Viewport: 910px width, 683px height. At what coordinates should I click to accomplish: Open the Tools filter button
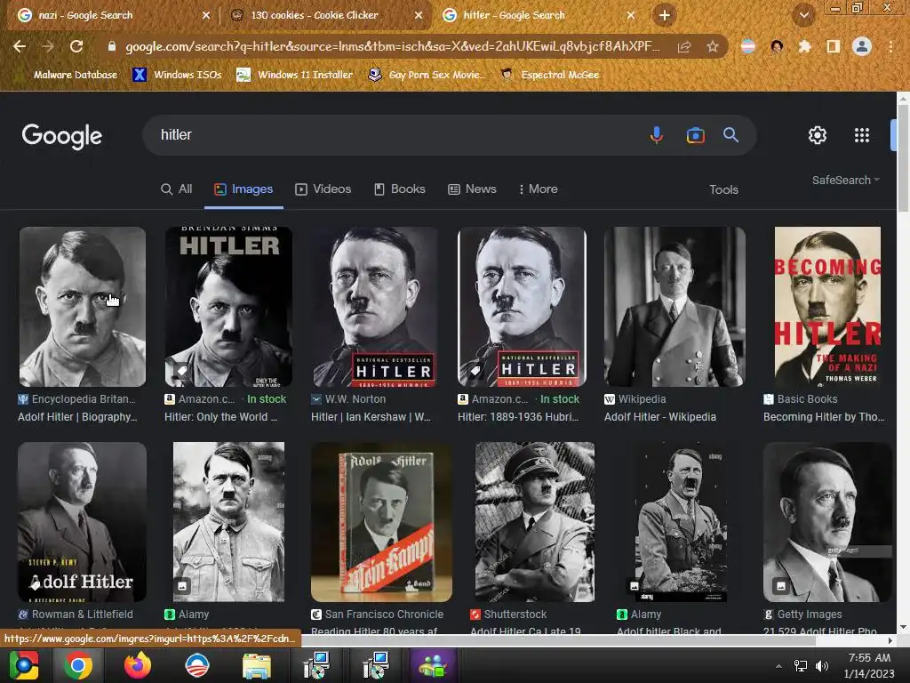coord(723,189)
